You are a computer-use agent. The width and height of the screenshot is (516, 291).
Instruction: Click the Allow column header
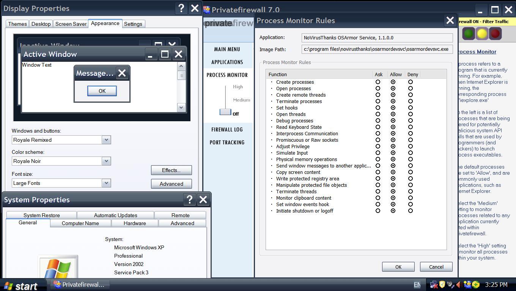click(396, 74)
